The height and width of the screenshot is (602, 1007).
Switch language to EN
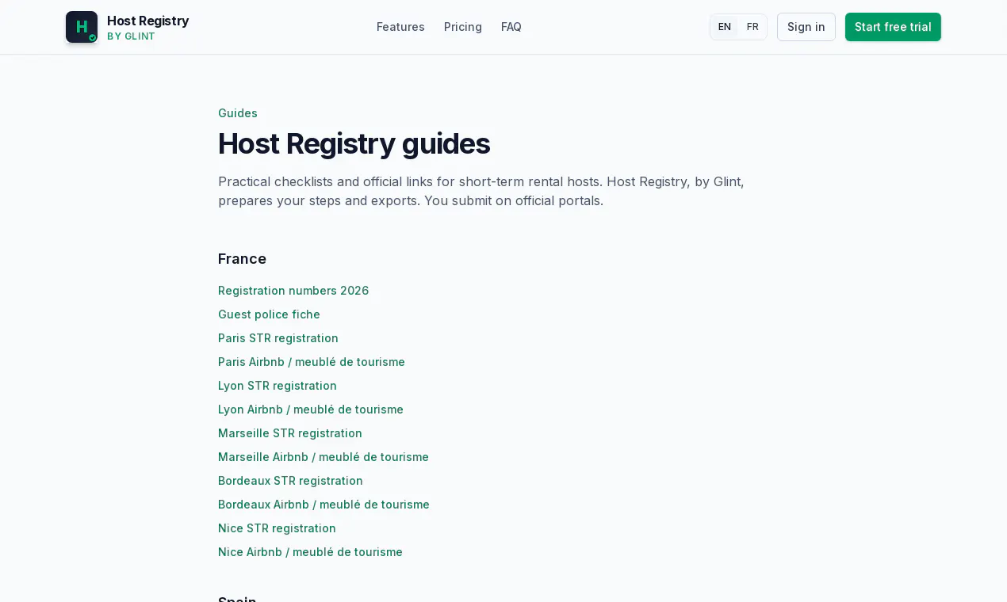click(x=725, y=27)
